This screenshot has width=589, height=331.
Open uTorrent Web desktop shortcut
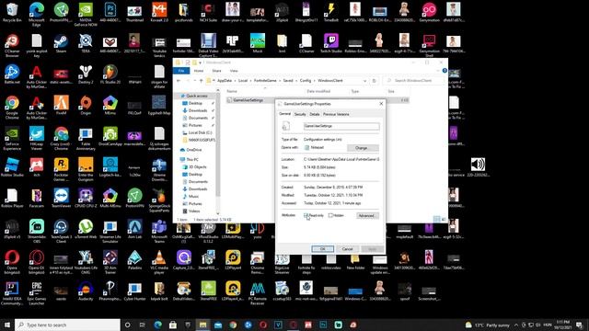click(86, 229)
